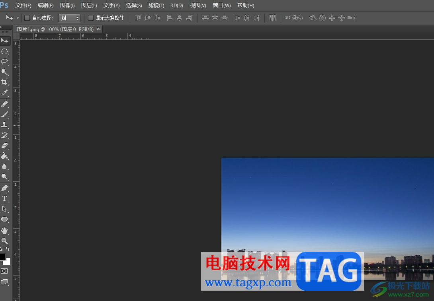Open the 视图(V) menu
434x301 pixels.
tap(197, 5)
